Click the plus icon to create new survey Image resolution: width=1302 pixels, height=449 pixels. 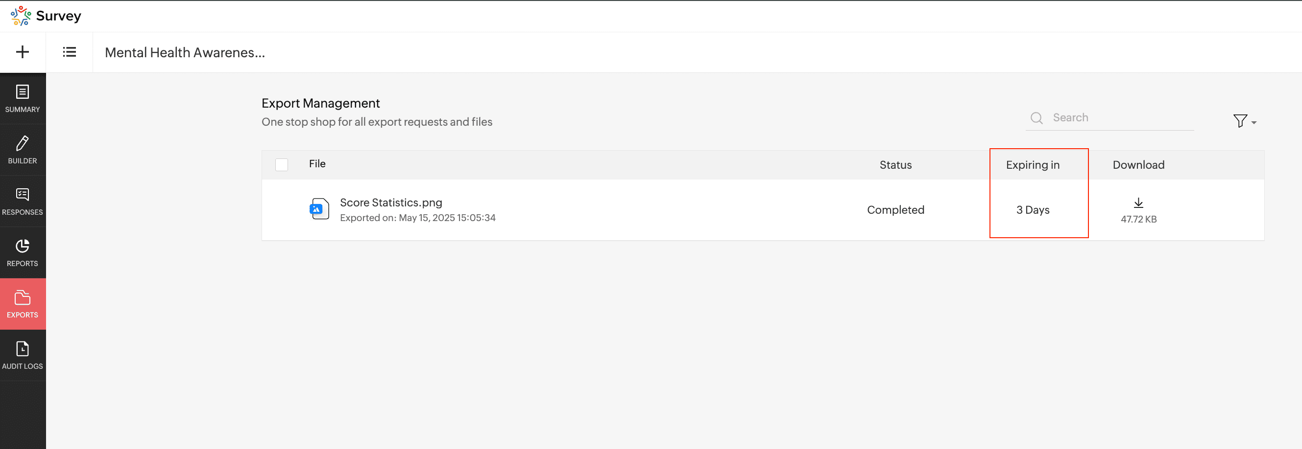(x=22, y=52)
